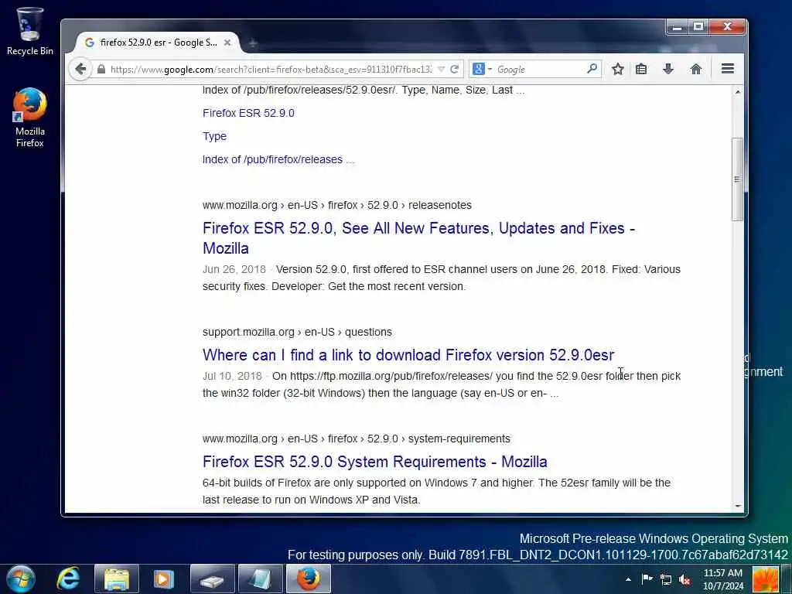Reload the page with the refresh icon
Image resolution: width=792 pixels, height=594 pixels.
454,69
